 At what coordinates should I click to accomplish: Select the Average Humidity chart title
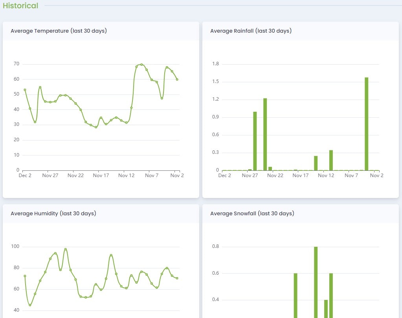point(53,213)
